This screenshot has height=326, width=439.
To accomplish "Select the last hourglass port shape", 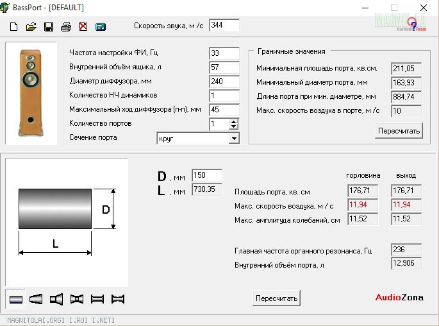I will [x=117, y=299].
